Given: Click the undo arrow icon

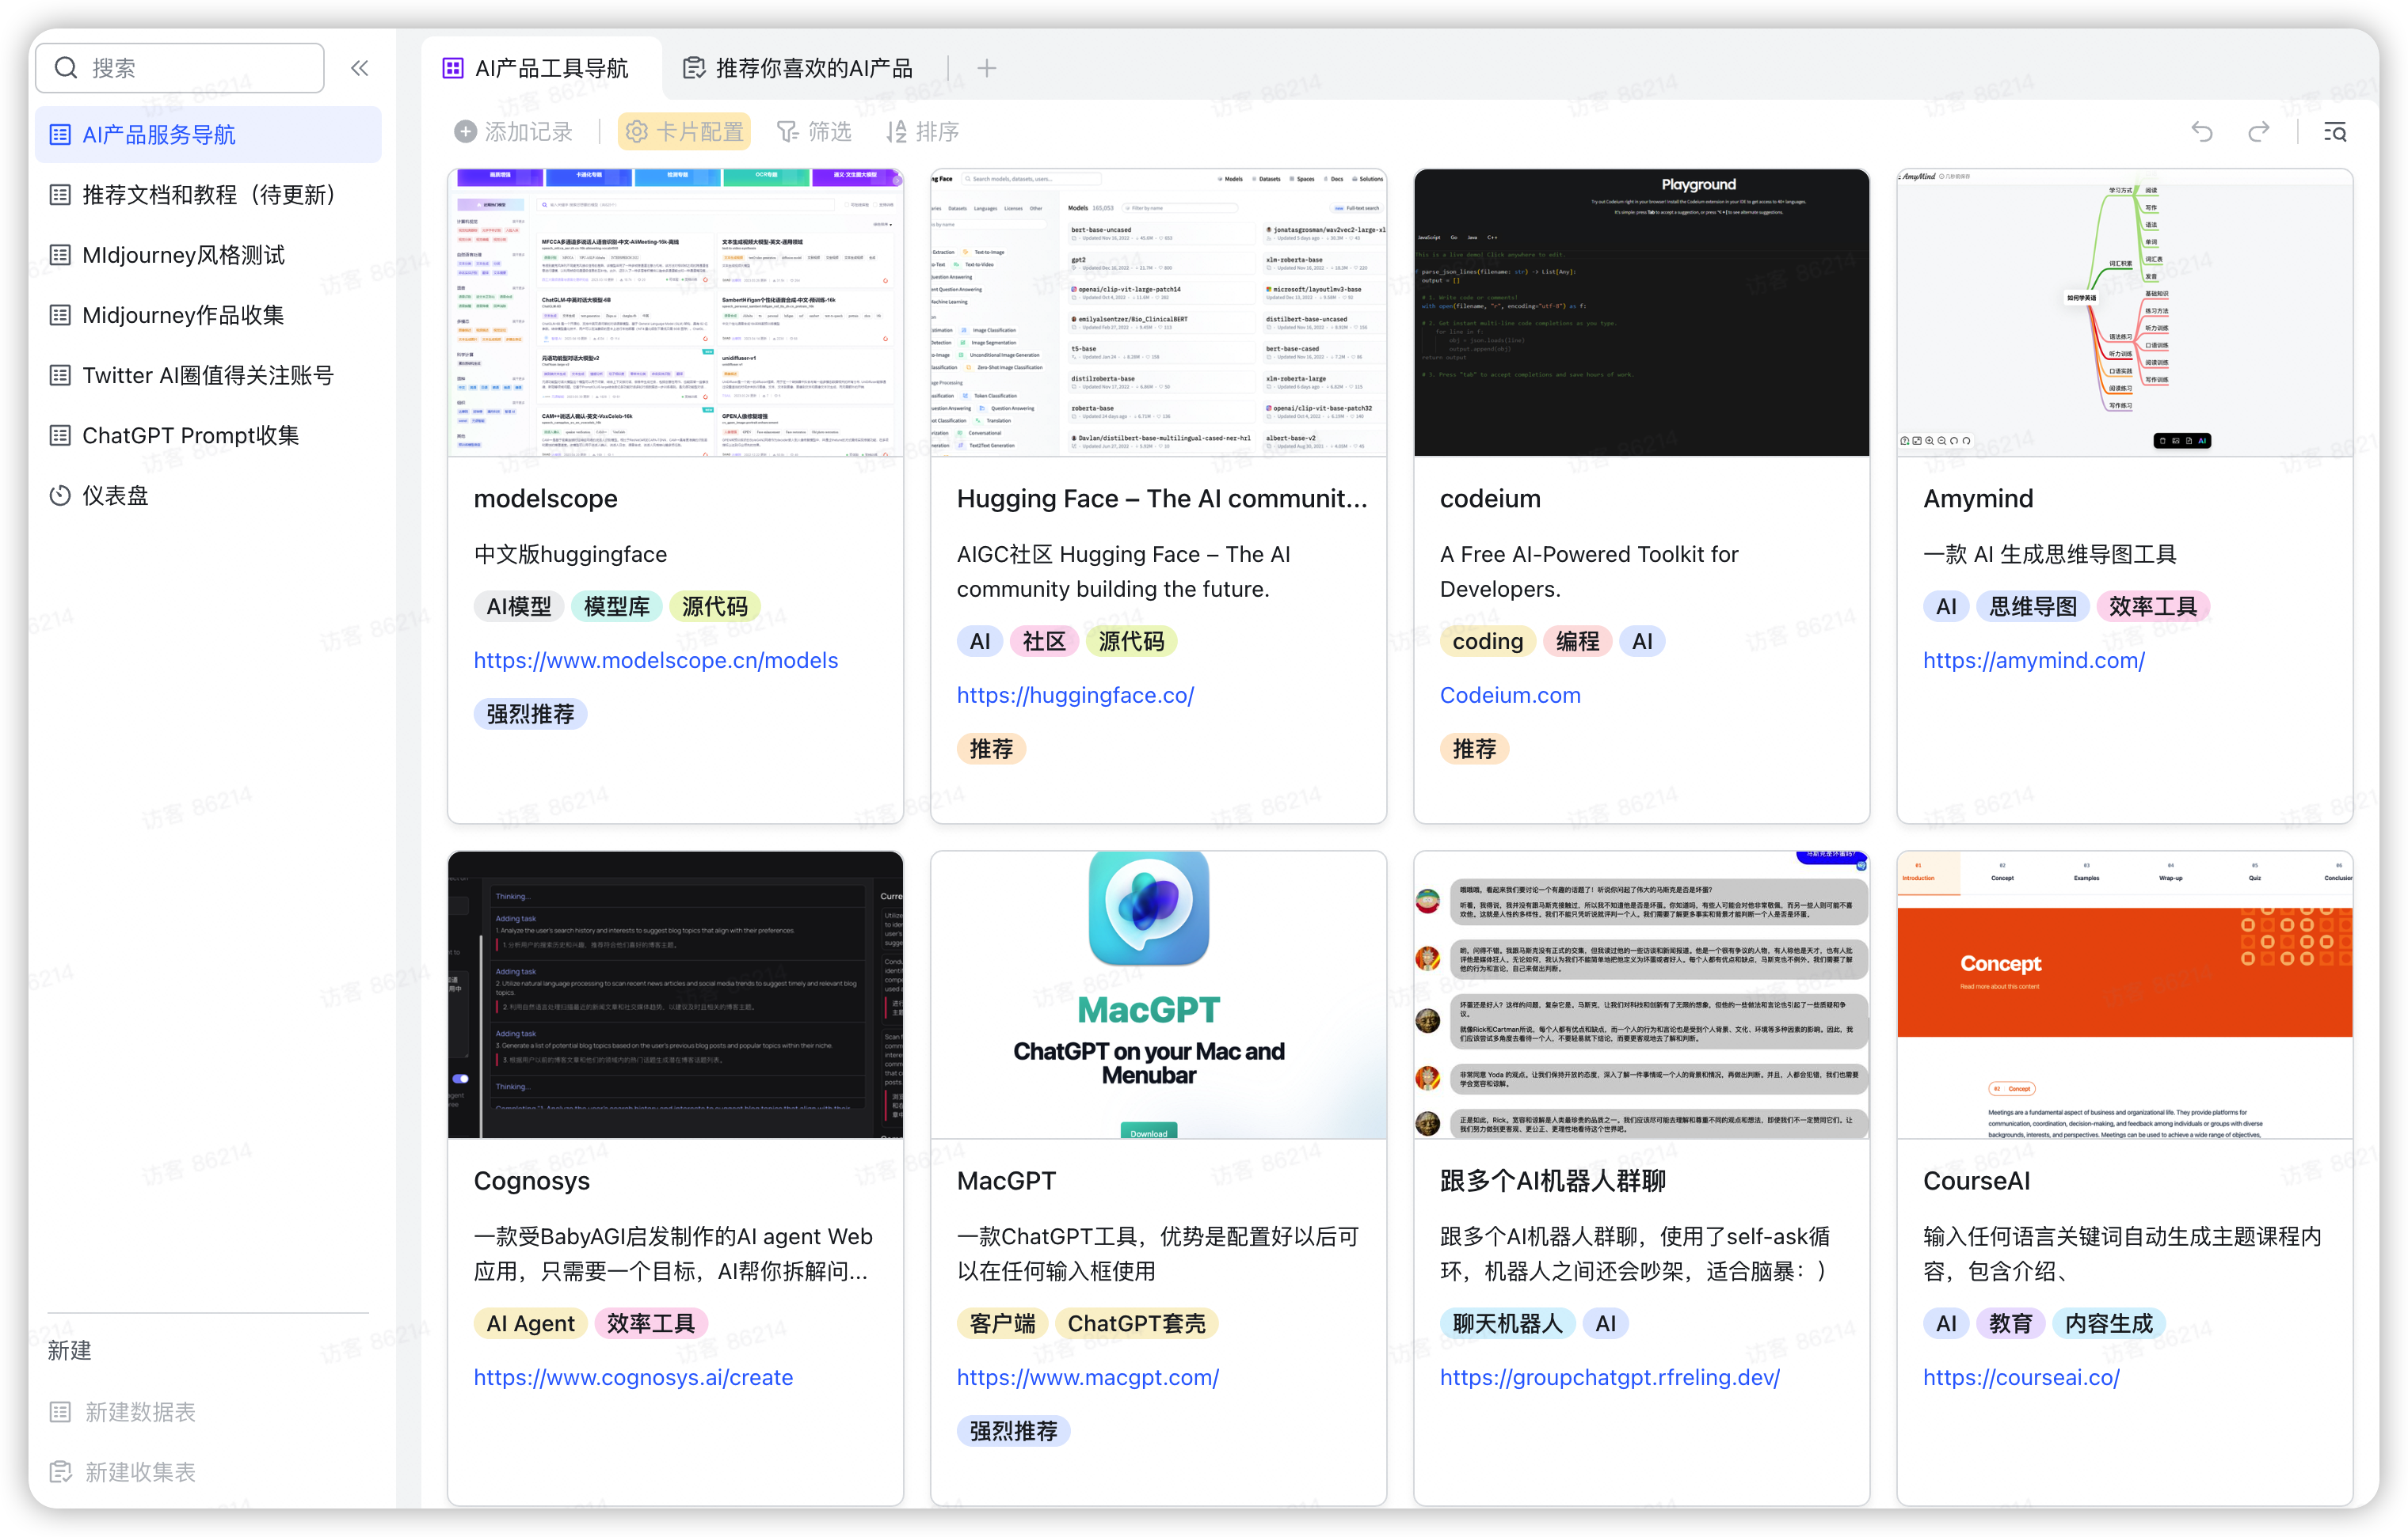Looking at the screenshot, I should pos(2202,132).
